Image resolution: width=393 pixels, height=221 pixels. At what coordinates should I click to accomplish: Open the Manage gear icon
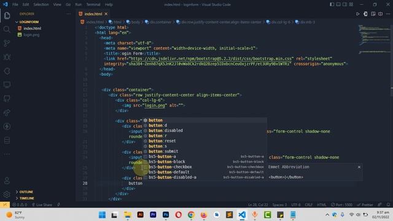point(7,195)
